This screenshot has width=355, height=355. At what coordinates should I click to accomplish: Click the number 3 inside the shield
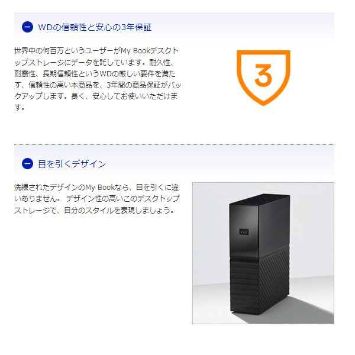click(x=263, y=75)
